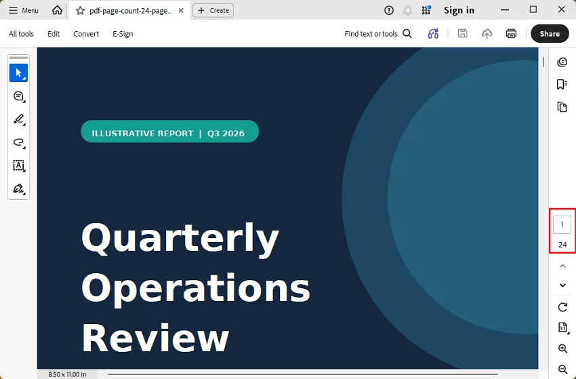
Task: Click the magnifier search icon
Action: [407, 34]
